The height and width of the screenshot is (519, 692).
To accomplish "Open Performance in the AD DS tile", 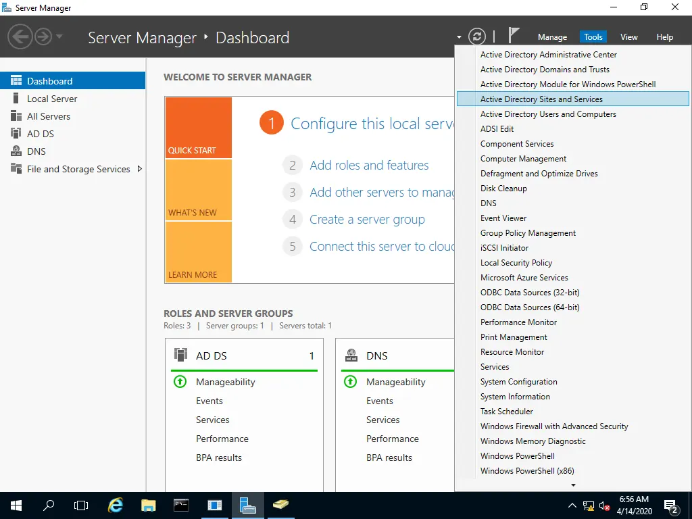I will tap(222, 439).
